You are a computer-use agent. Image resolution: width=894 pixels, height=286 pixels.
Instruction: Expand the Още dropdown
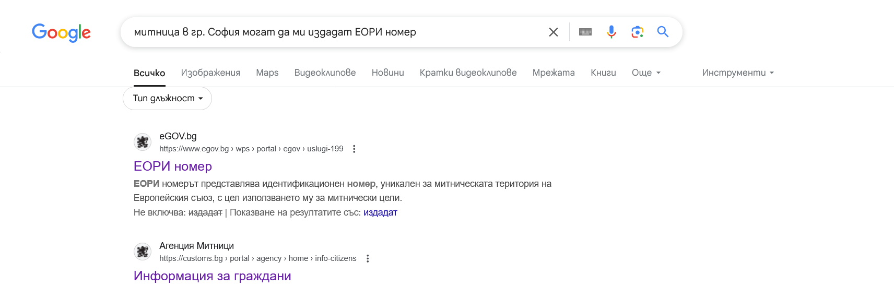pos(646,73)
